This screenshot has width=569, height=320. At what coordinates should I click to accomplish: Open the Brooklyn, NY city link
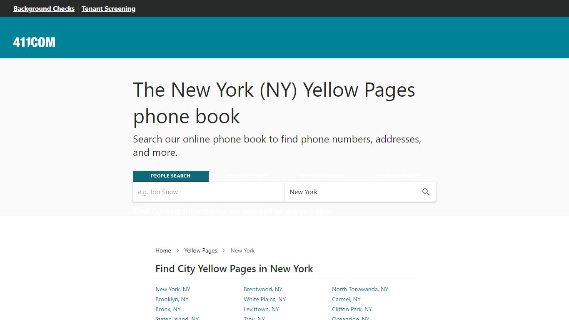(172, 299)
